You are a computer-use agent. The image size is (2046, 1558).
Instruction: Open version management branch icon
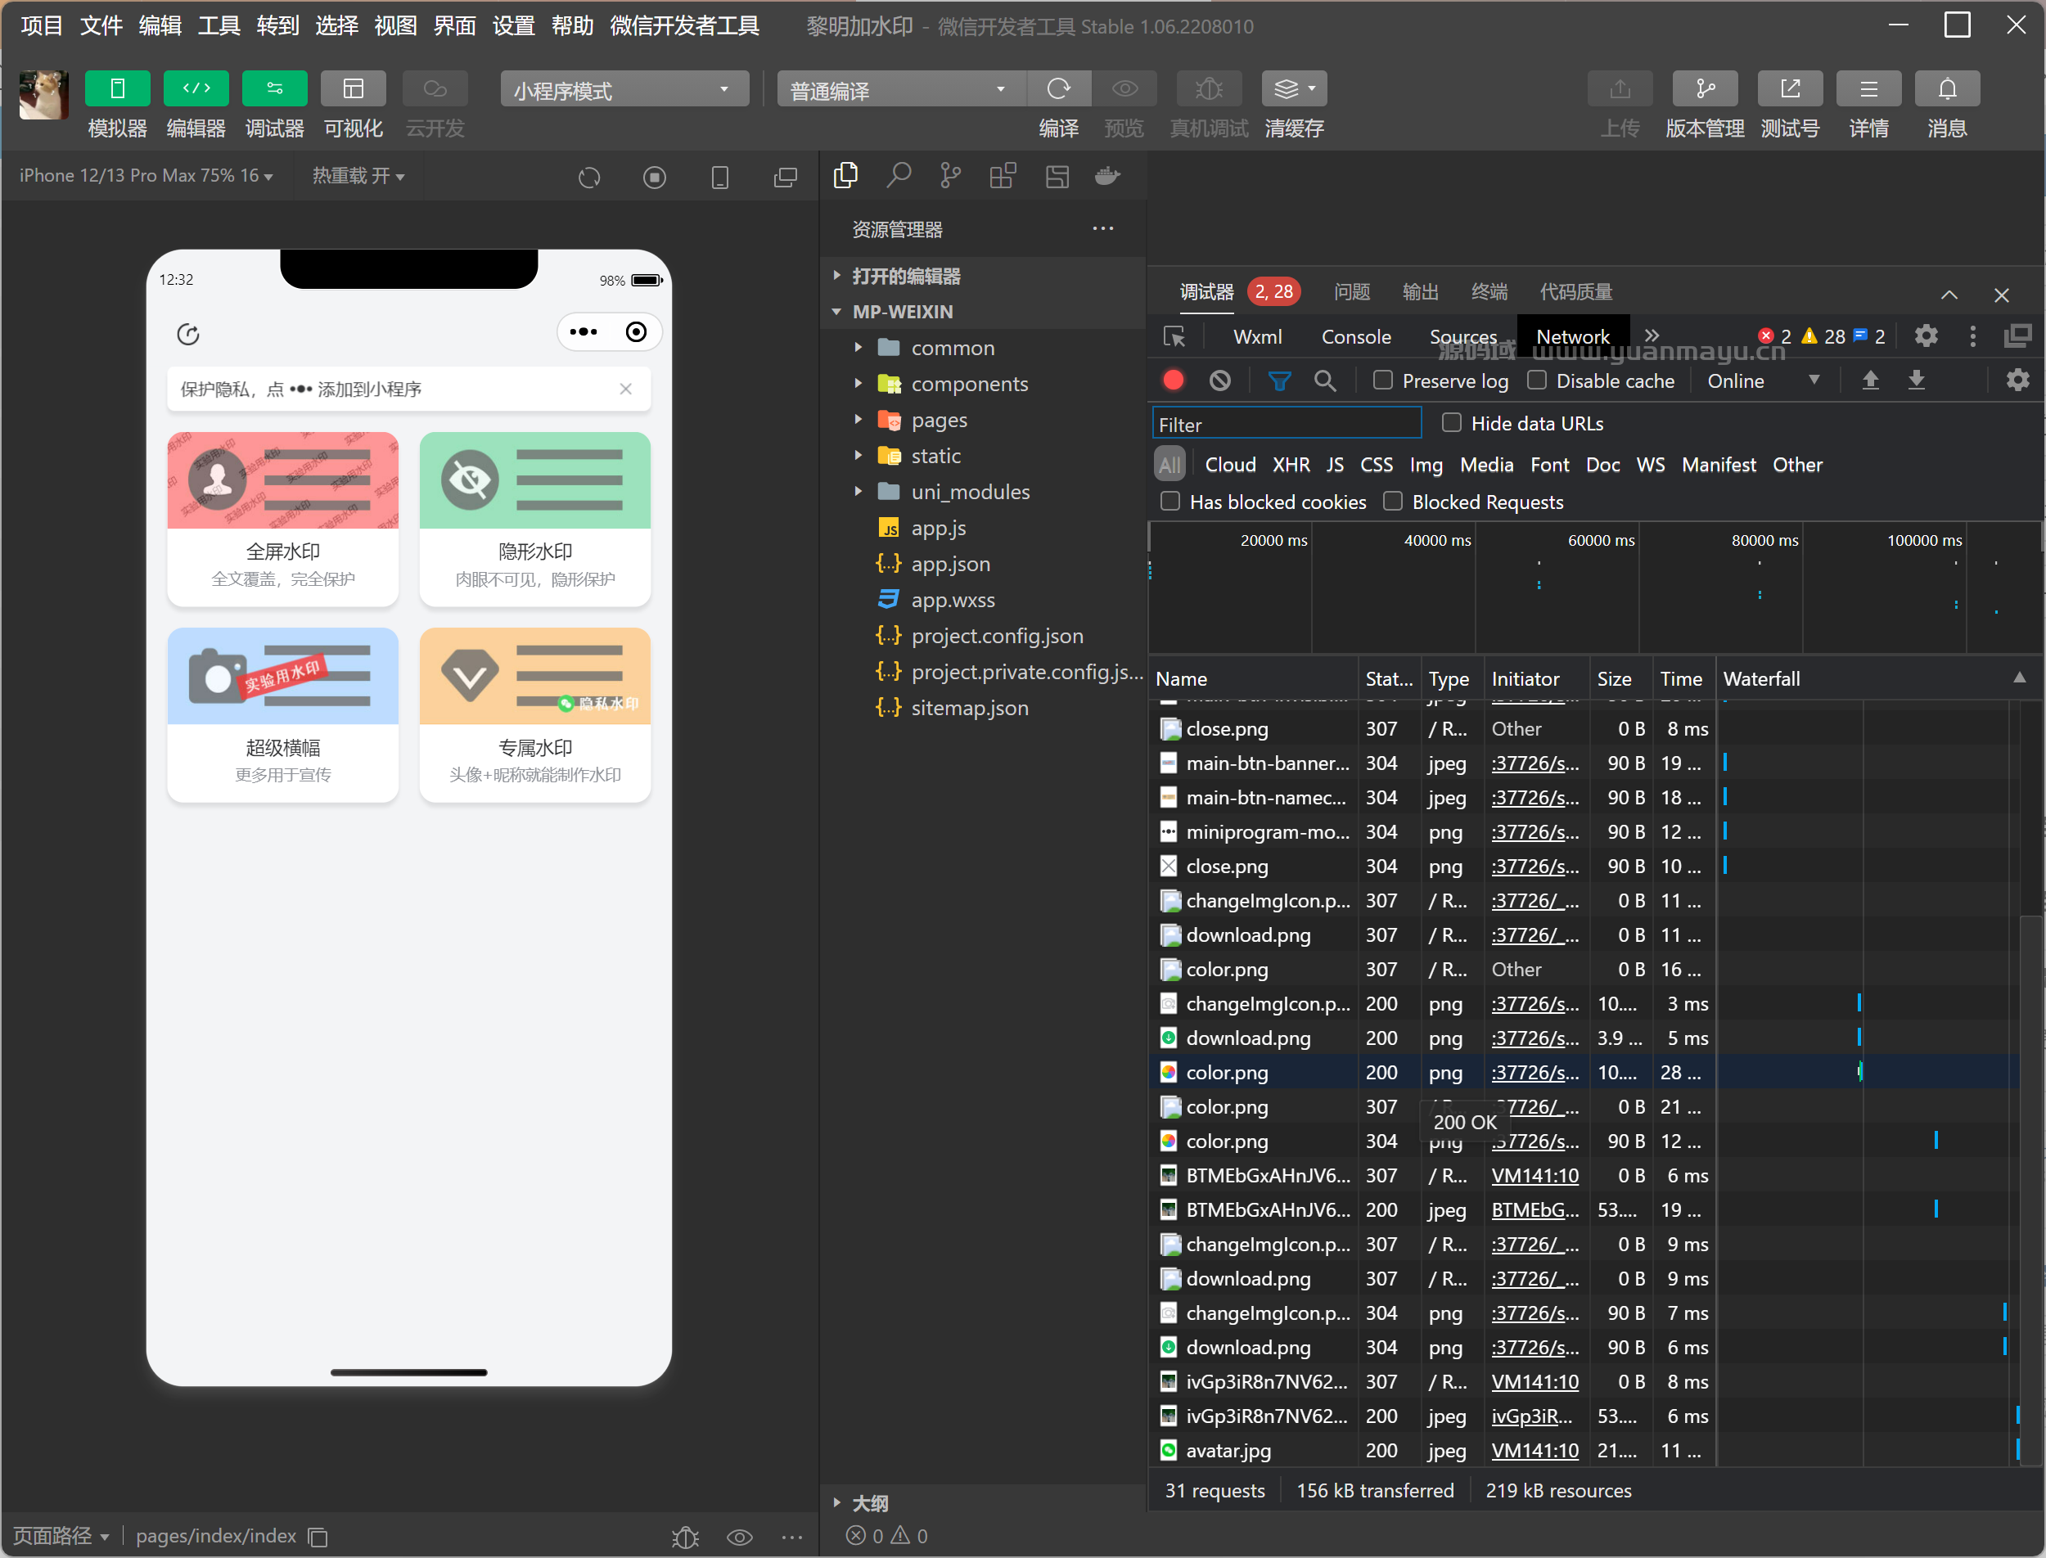1704,89
